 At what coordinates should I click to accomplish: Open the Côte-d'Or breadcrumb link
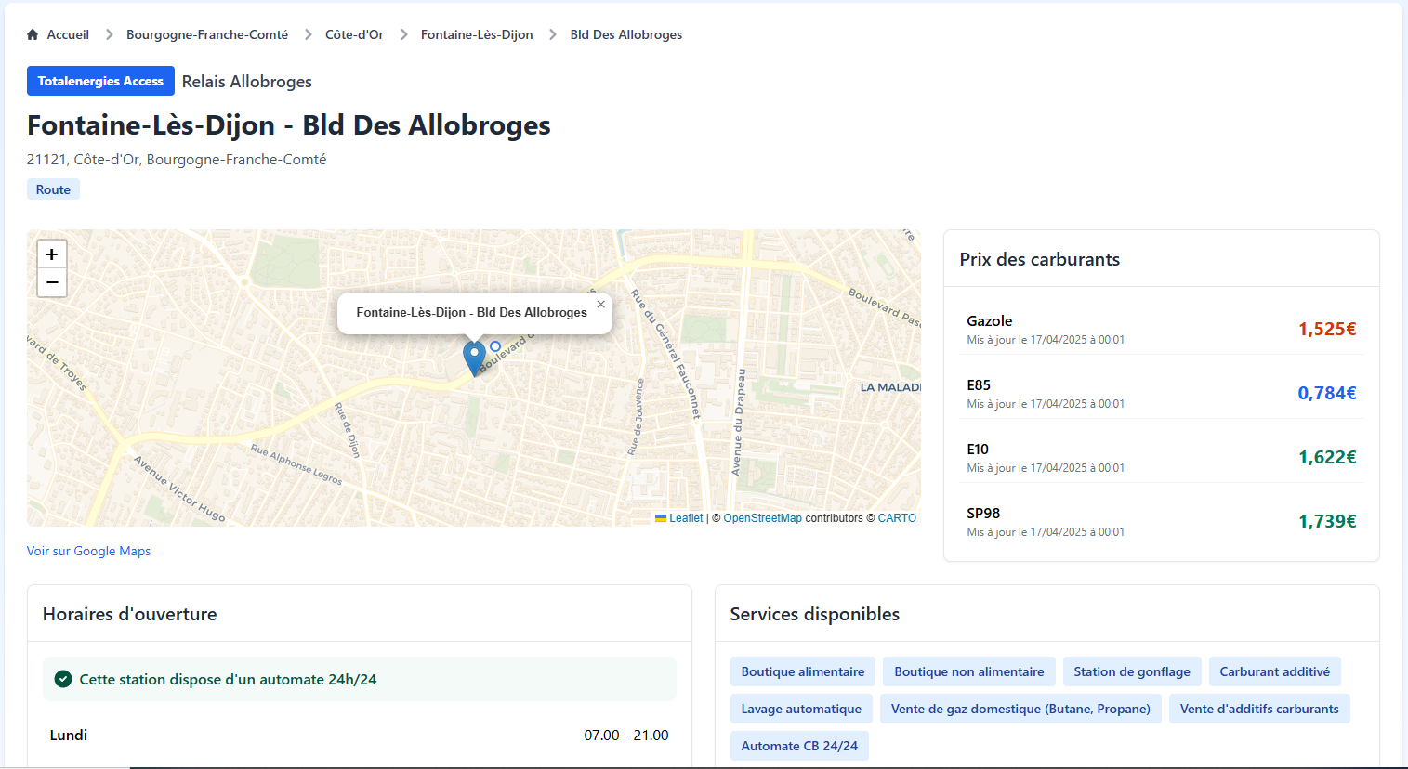[x=354, y=34]
